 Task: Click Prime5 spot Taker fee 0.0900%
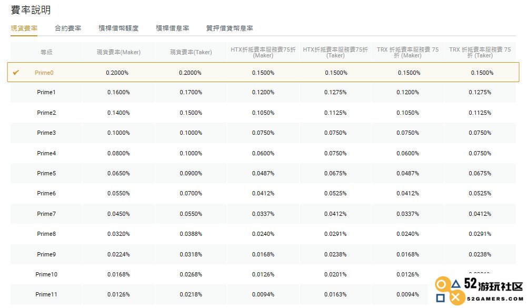(191, 173)
